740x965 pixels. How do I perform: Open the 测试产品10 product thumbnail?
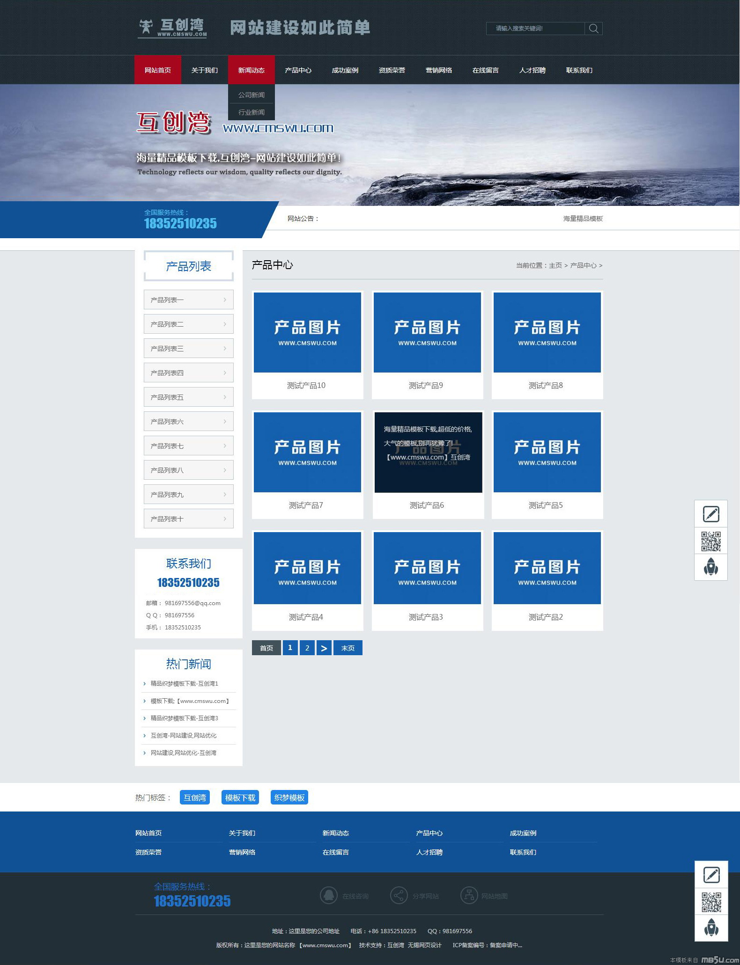pos(307,332)
